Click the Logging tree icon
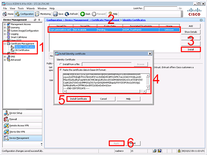The height and width of the screenshot is (155, 207). tap(8, 34)
